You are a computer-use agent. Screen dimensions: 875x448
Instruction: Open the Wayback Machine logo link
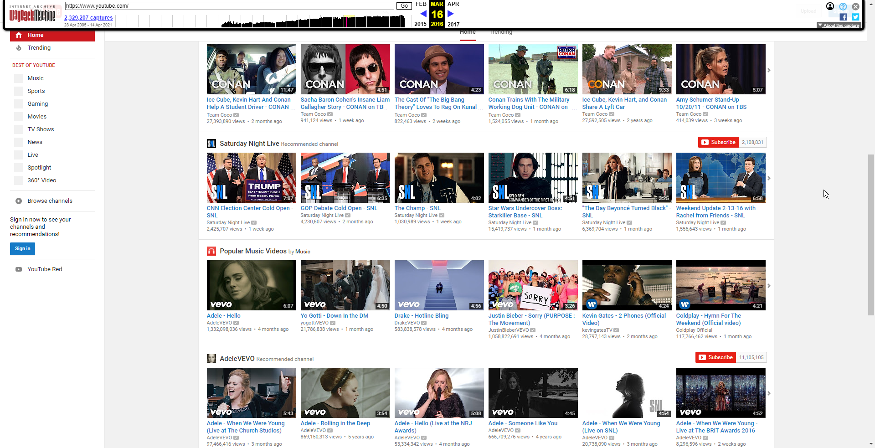[x=32, y=15]
